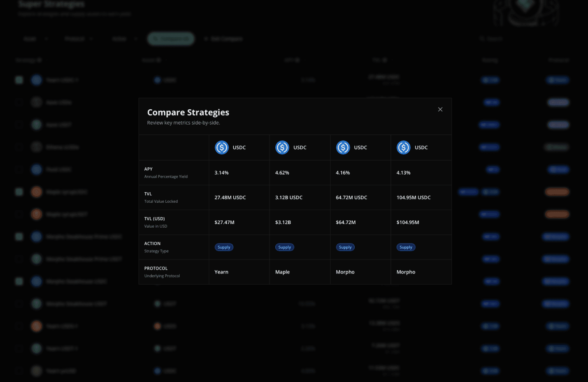This screenshot has width=588, height=382.
Task: Click the APY row label
Action: coord(149,169)
